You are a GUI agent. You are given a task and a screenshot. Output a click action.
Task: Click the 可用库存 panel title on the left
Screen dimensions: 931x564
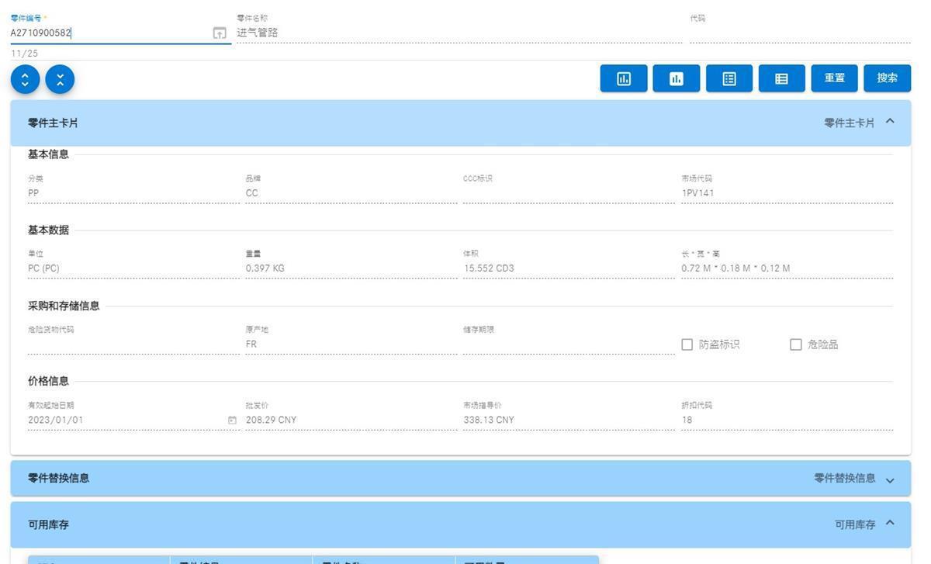[x=48, y=524]
